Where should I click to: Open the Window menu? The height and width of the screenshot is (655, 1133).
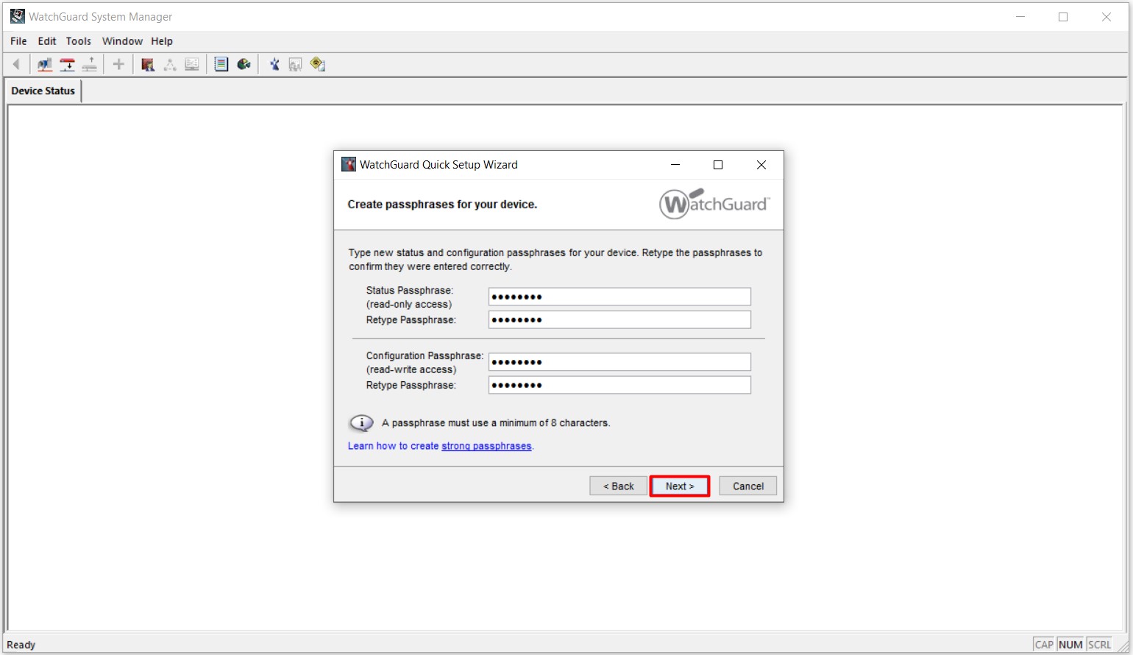pos(122,41)
